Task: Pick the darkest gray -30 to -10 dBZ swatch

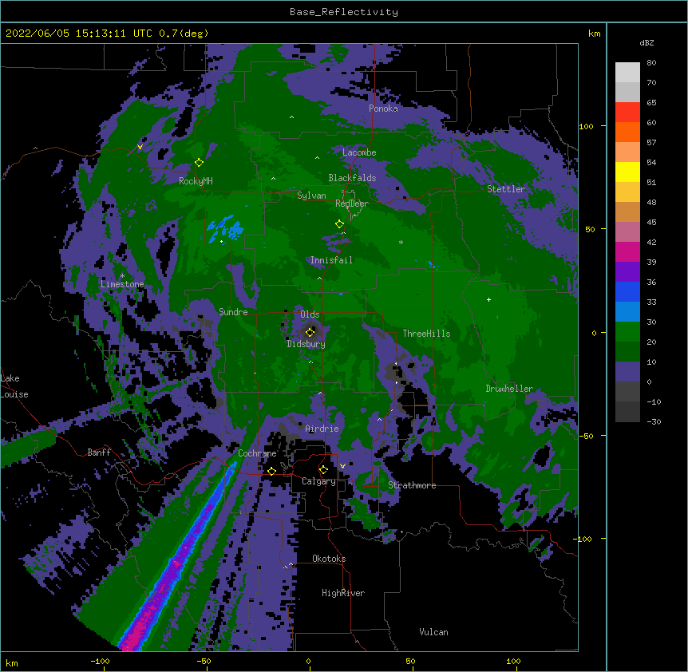Action: [x=627, y=412]
